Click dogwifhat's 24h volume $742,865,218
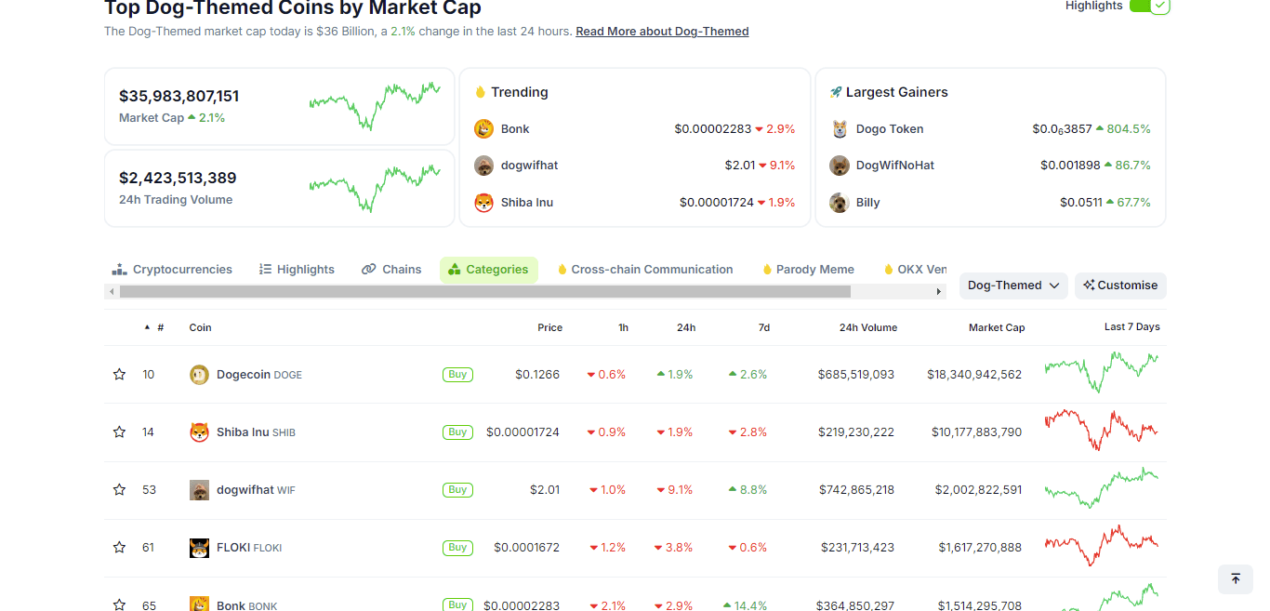Screen dimensions: 1270x611 [x=856, y=490]
